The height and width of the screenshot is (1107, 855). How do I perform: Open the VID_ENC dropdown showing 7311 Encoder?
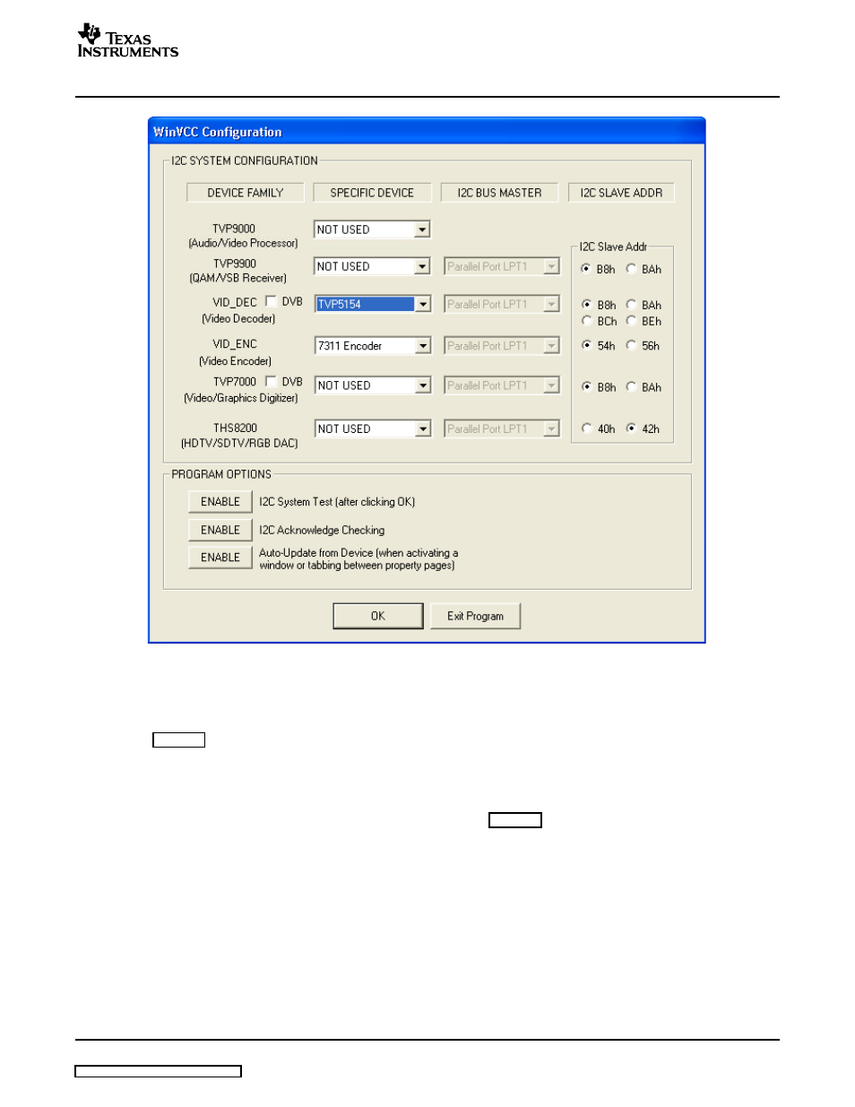click(x=373, y=346)
